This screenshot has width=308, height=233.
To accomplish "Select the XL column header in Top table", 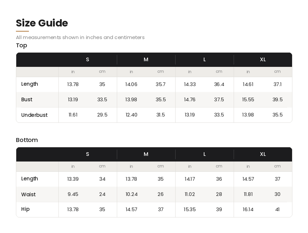I will [x=263, y=60].
